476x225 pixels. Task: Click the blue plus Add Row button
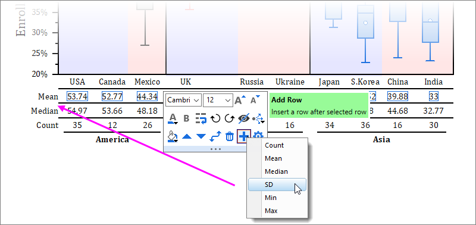[x=243, y=136]
